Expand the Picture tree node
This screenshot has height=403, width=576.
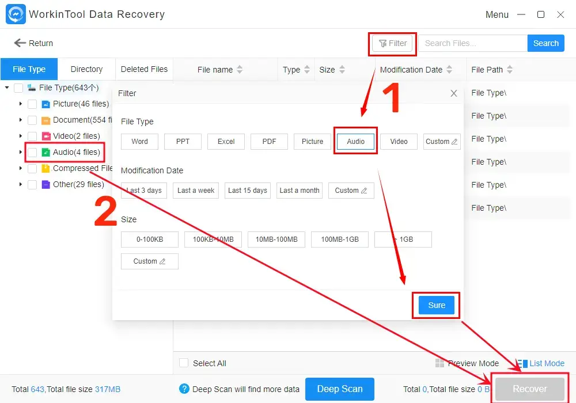[x=21, y=104]
